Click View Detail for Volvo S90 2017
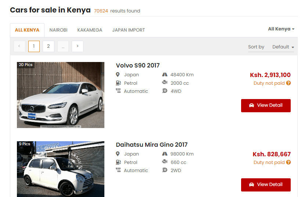The width and height of the screenshot is (301, 197). pos(266,106)
